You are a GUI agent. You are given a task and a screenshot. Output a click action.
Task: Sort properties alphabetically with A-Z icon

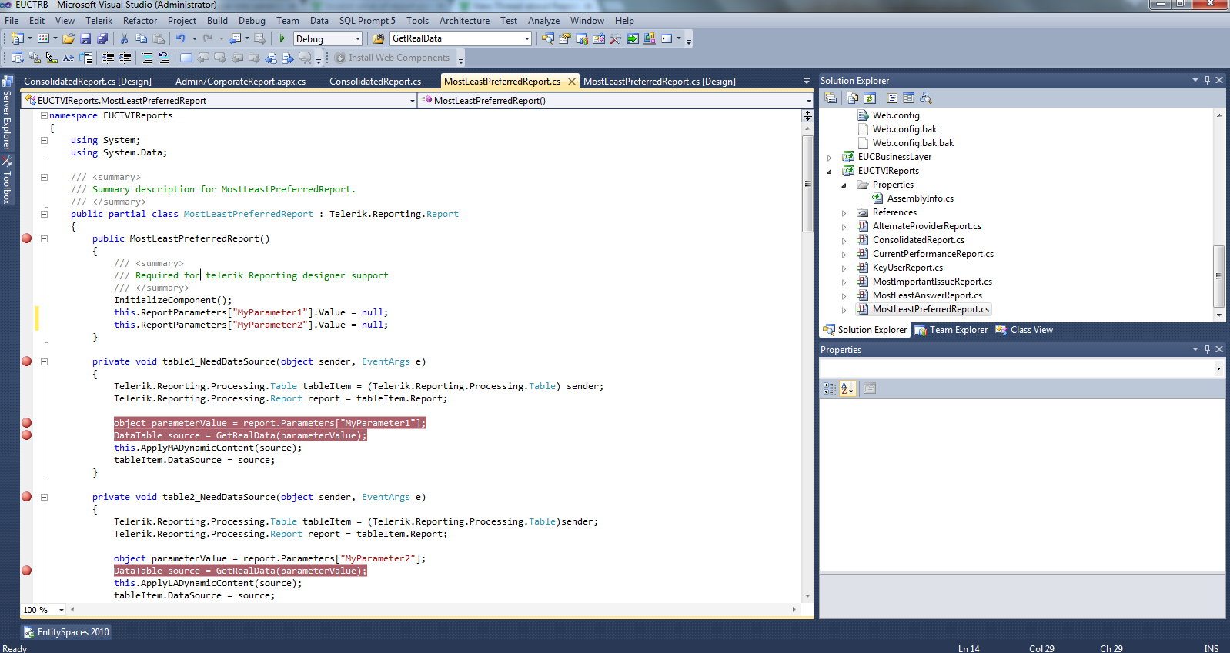tap(847, 388)
